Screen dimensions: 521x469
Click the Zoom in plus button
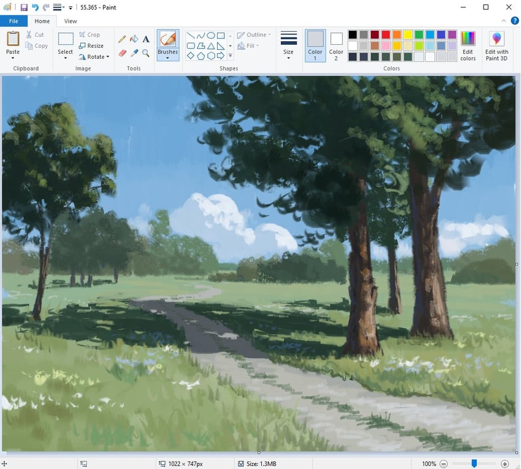pos(504,463)
